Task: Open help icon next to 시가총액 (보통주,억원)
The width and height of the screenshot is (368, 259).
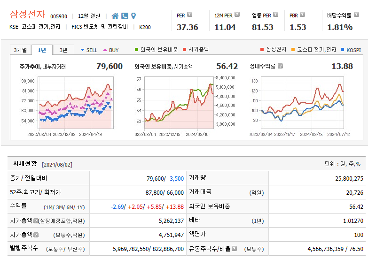Action: pyautogui.click(x=36, y=235)
